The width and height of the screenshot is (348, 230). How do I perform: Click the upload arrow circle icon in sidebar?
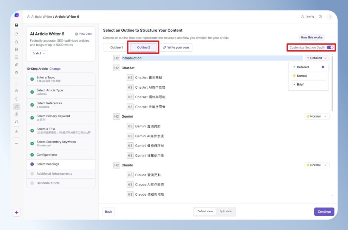16,114
